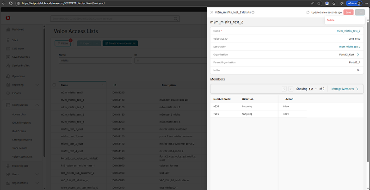Close the m2m_misfits_test_2 details panel
Viewport: 370px width, 190px height.
tap(212, 12)
